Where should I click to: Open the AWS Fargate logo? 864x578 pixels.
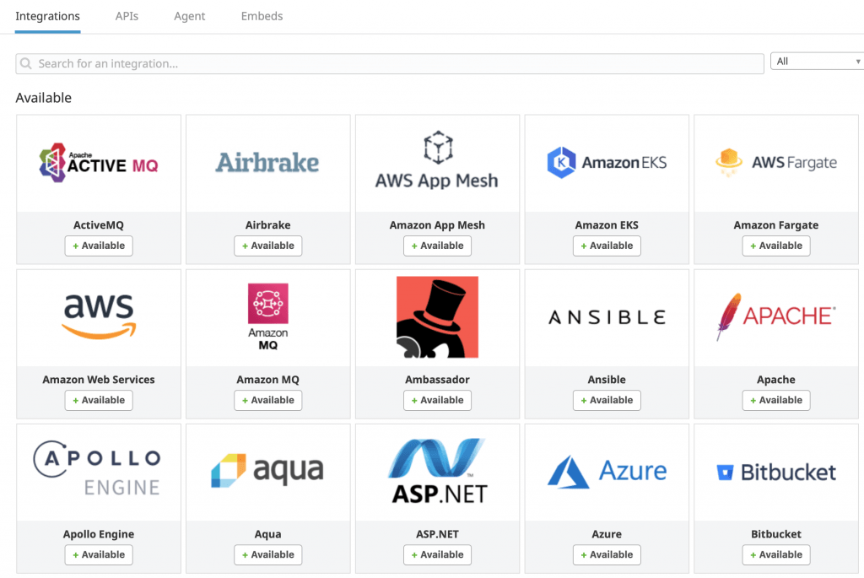tap(776, 163)
